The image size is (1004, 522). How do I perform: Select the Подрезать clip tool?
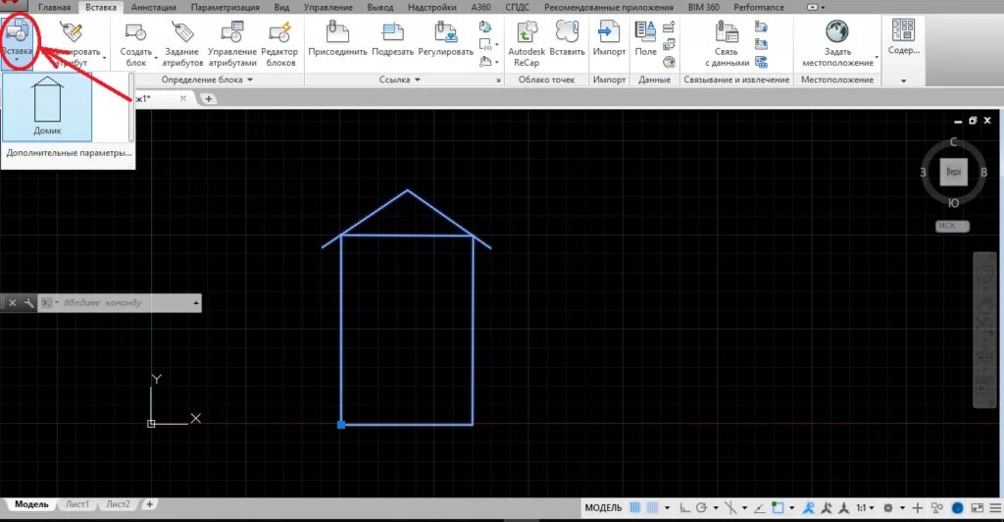392,38
